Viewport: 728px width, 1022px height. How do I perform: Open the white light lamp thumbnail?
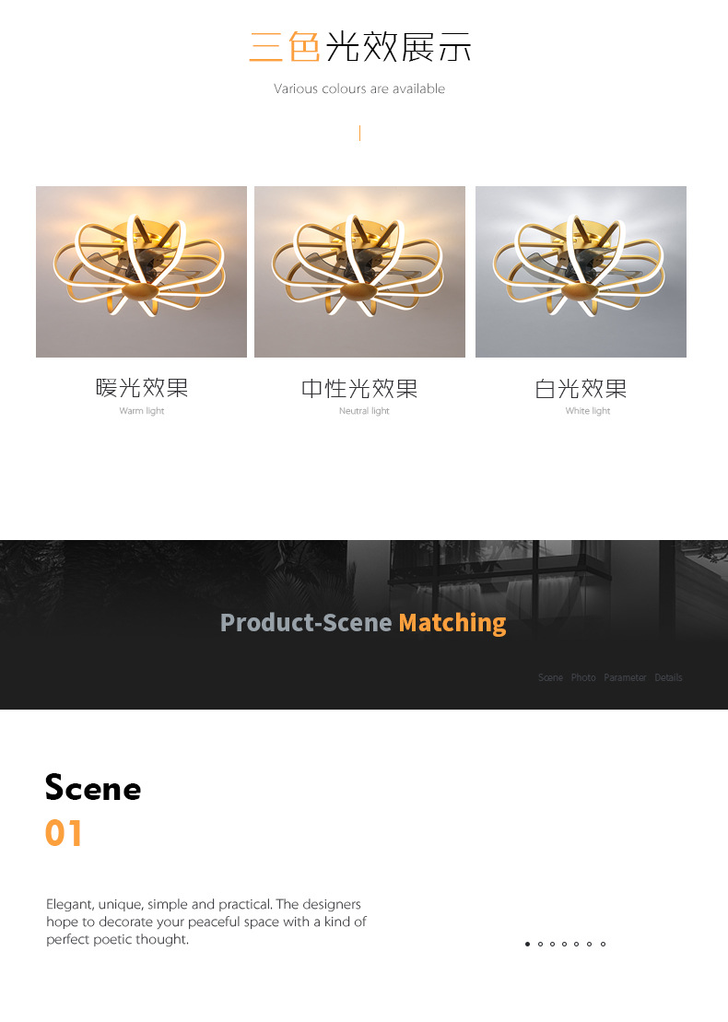click(581, 272)
